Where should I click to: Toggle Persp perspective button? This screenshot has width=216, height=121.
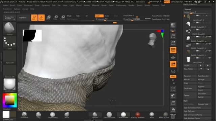[173, 50]
